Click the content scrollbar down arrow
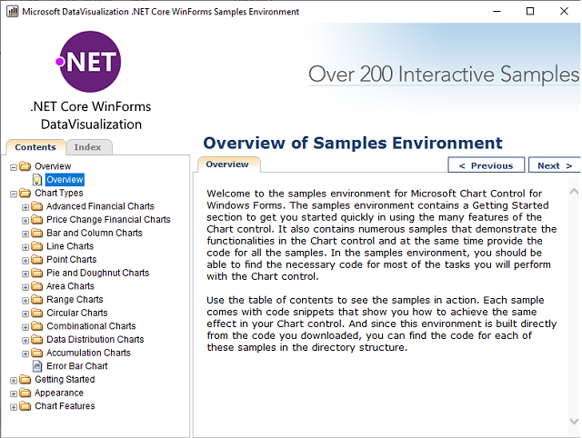582x438 pixels. coord(574,422)
